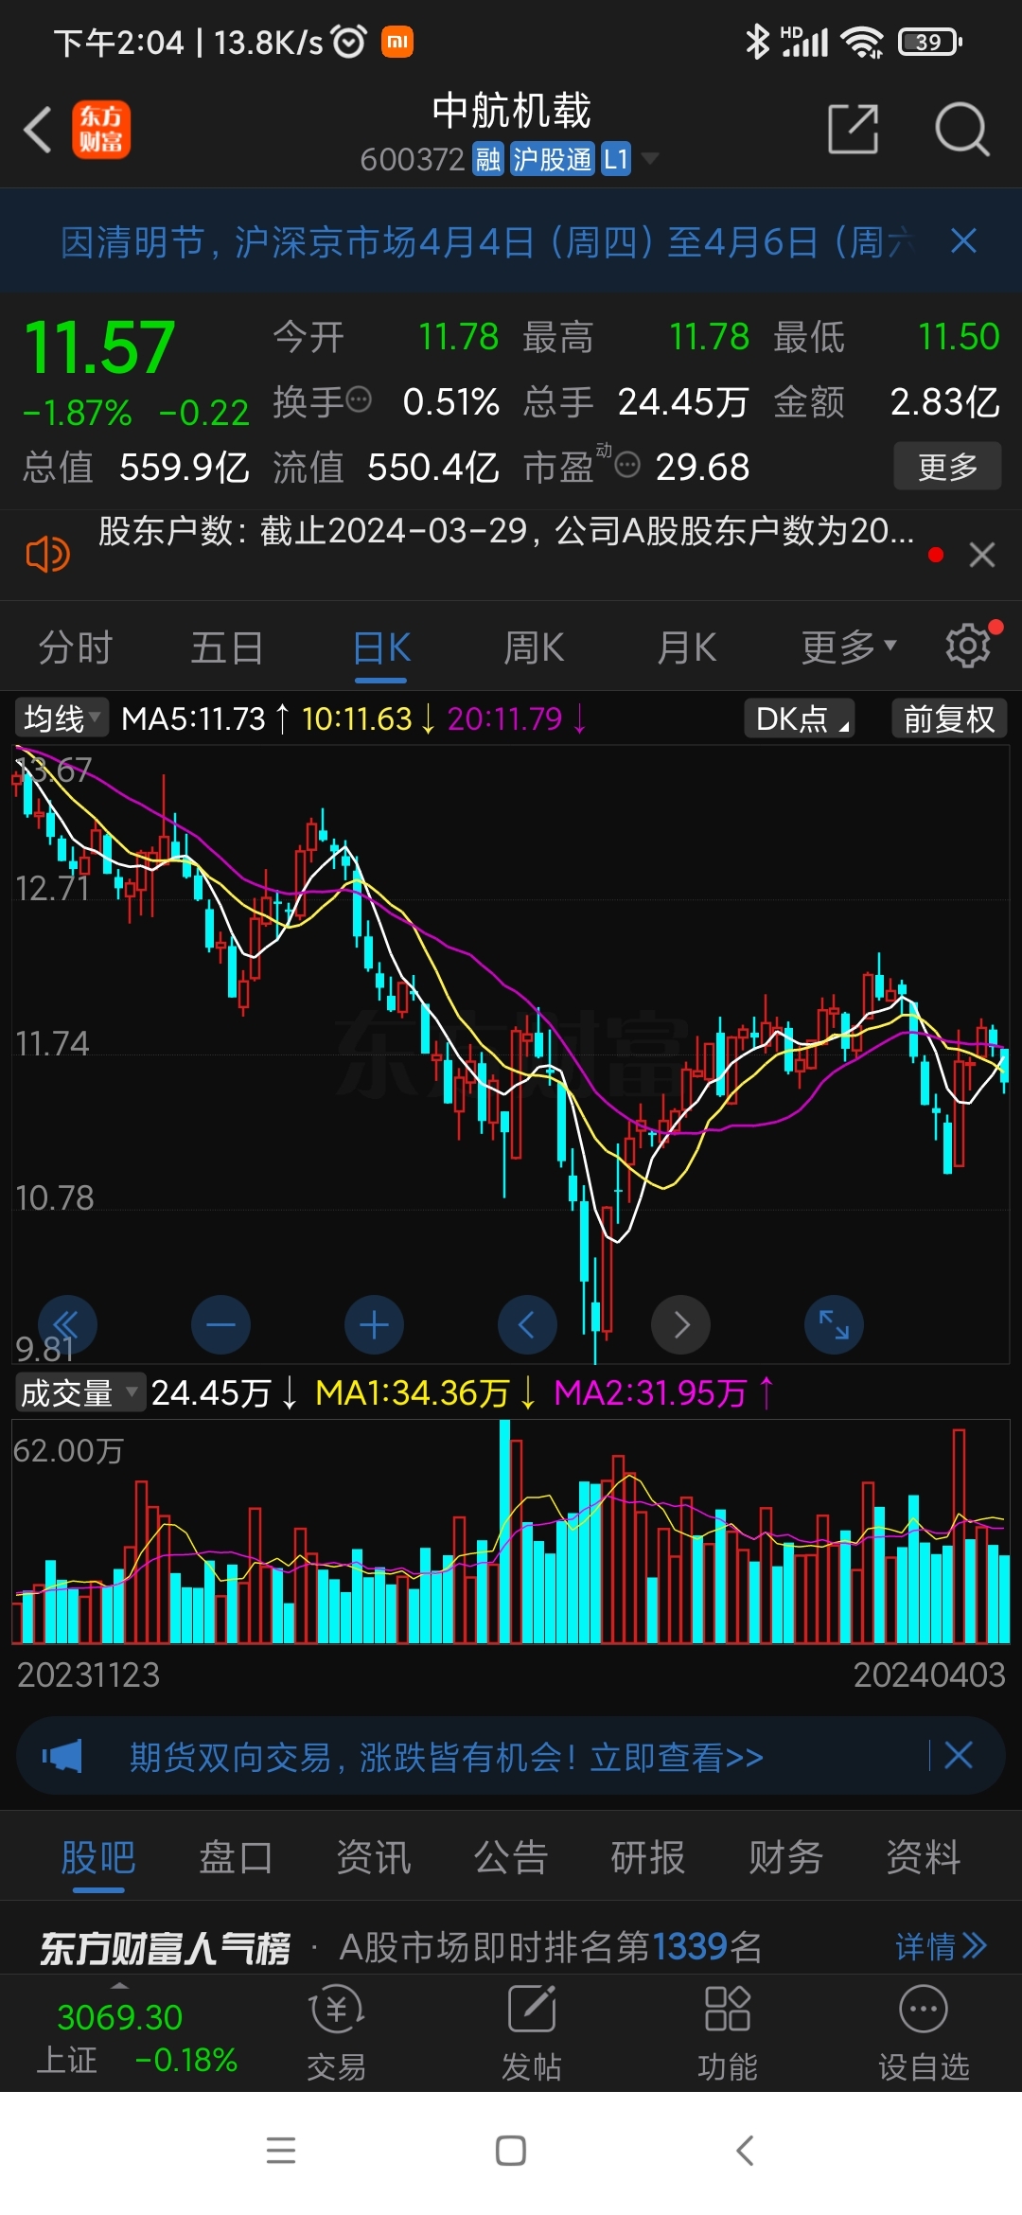Tap the volume bar chart area
The height and width of the screenshot is (2215, 1022).
pos(511,1532)
